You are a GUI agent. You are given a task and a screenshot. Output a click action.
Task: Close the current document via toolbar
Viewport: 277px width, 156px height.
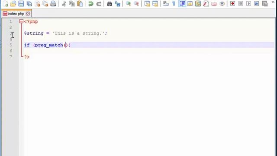(x=37, y=3)
